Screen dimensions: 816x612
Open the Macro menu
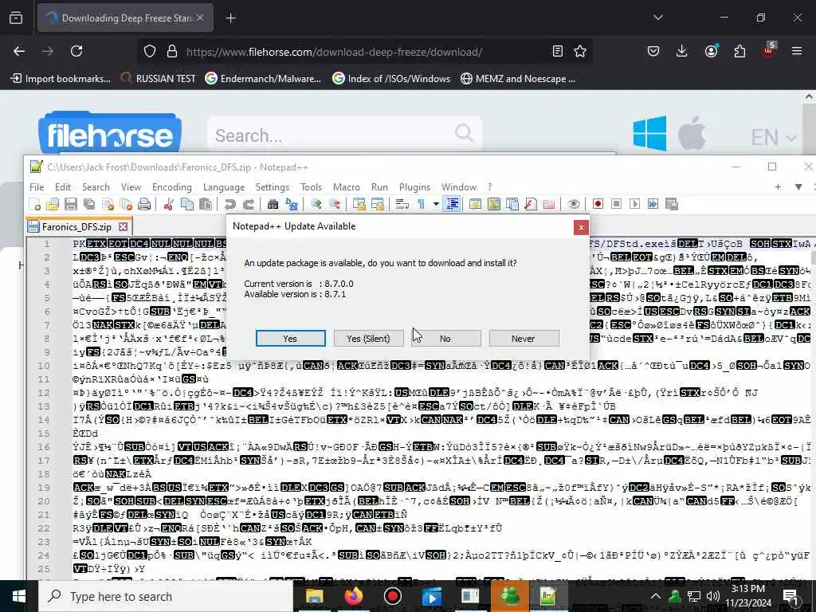(346, 186)
